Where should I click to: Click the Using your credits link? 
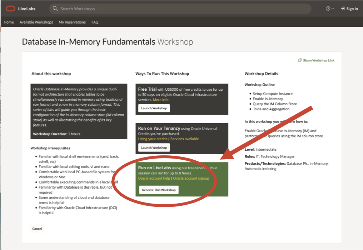(x=153, y=139)
